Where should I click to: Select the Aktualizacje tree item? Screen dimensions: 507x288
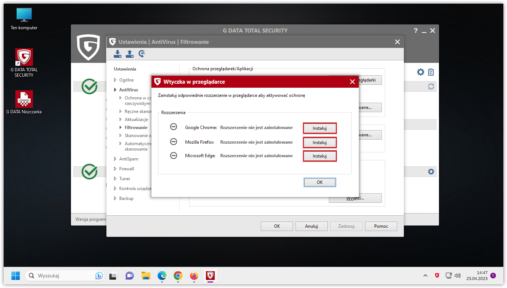coord(136,120)
